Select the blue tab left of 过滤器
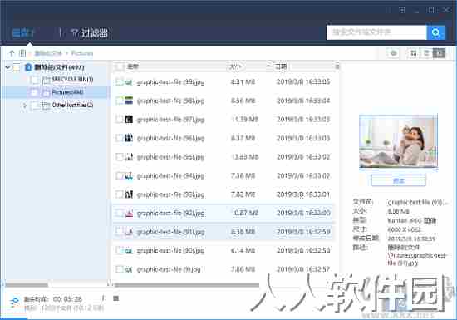457x320 pixels. (23, 32)
